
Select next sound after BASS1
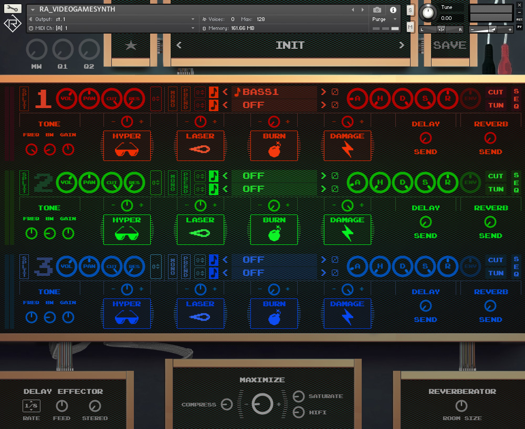coord(323,92)
